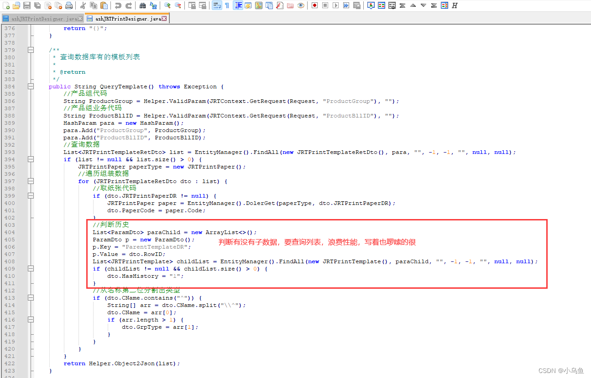Screen dimensions: 591x378
Task: Open Find with the binoculars icon
Action: click(x=142, y=5)
